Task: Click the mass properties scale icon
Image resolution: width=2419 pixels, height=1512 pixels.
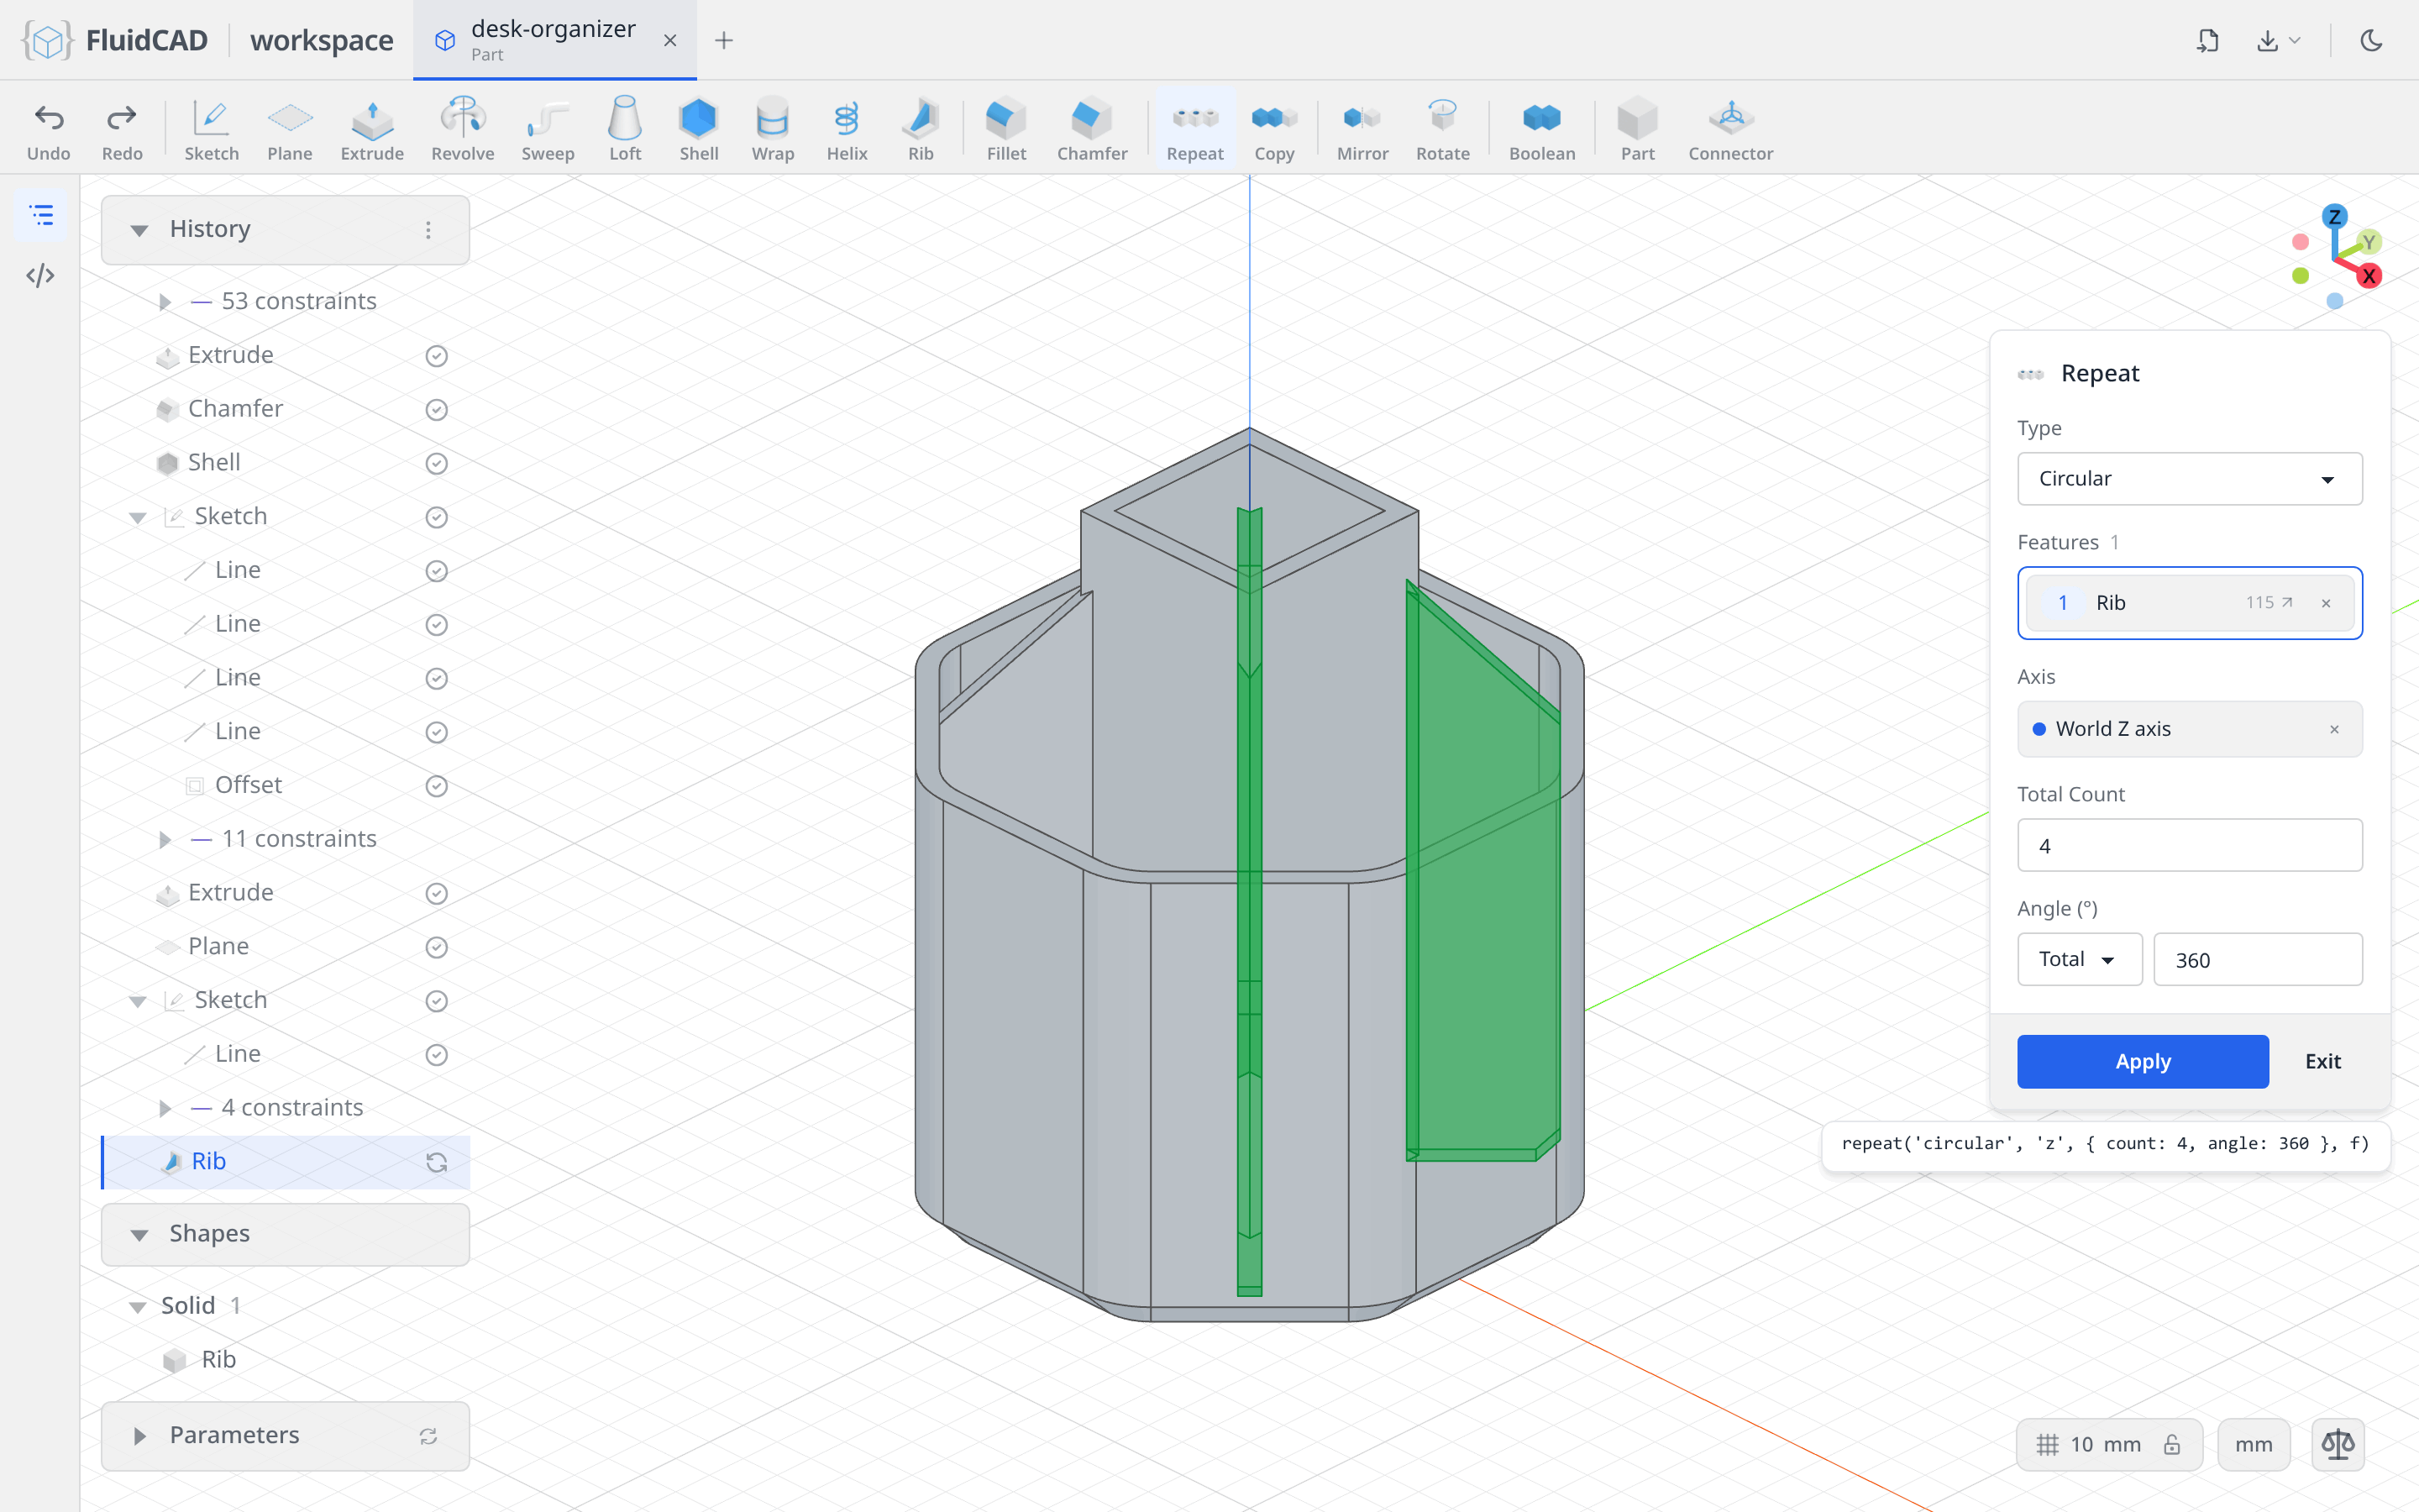Action: point(2337,1444)
